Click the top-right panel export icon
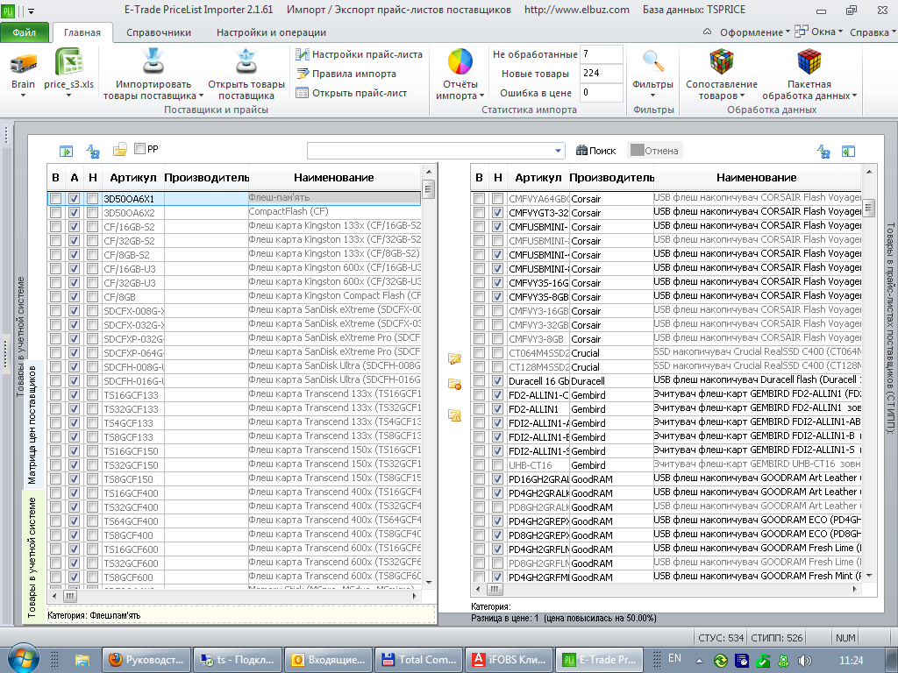The height and width of the screenshot is (673, 898). tap(848, 151)
